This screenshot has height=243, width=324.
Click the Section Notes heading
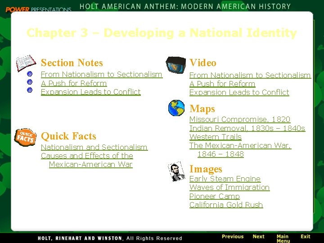72,63
